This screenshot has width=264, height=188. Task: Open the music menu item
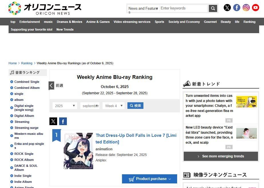[48, 22]
